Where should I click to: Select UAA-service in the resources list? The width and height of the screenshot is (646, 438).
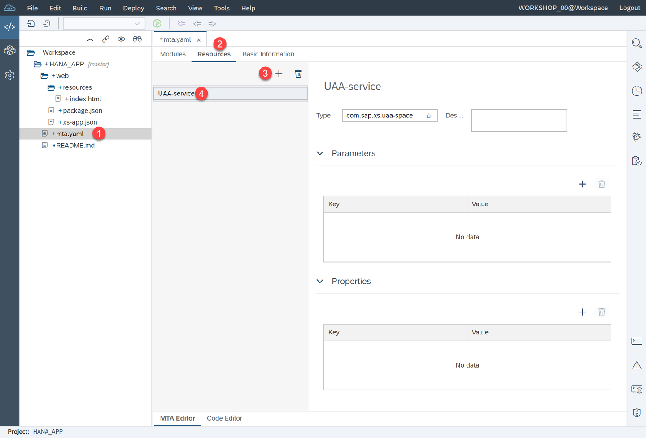230,93
